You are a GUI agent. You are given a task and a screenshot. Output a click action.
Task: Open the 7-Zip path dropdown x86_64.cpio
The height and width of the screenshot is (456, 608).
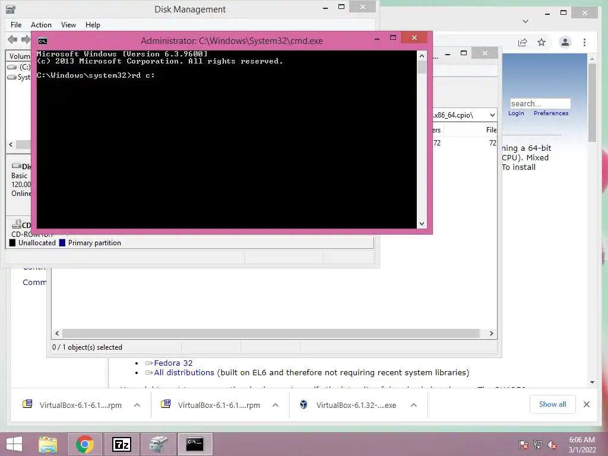[x=492, y=115]
